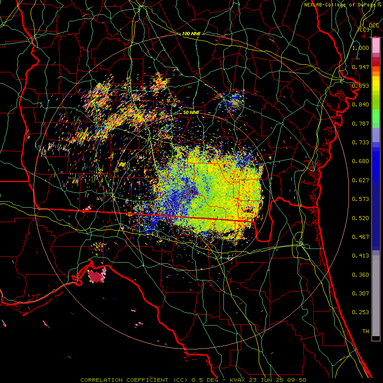Select the 0.573 legend value

click(360, 199)
